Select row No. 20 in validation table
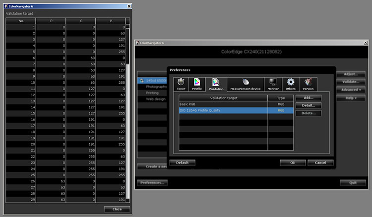The width and height of the screenshot is (372, 217). click(65, 144)
